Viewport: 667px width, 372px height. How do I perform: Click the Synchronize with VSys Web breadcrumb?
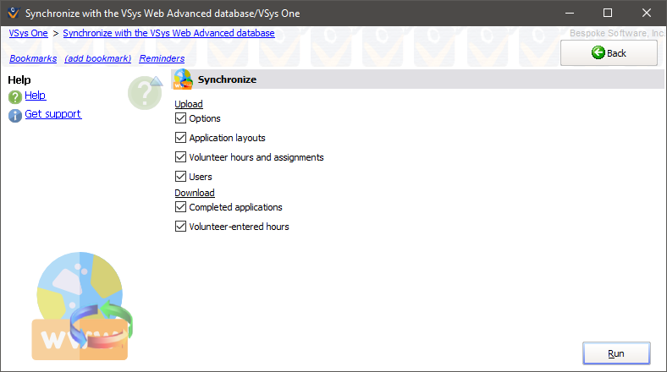[x=168, y=33]
